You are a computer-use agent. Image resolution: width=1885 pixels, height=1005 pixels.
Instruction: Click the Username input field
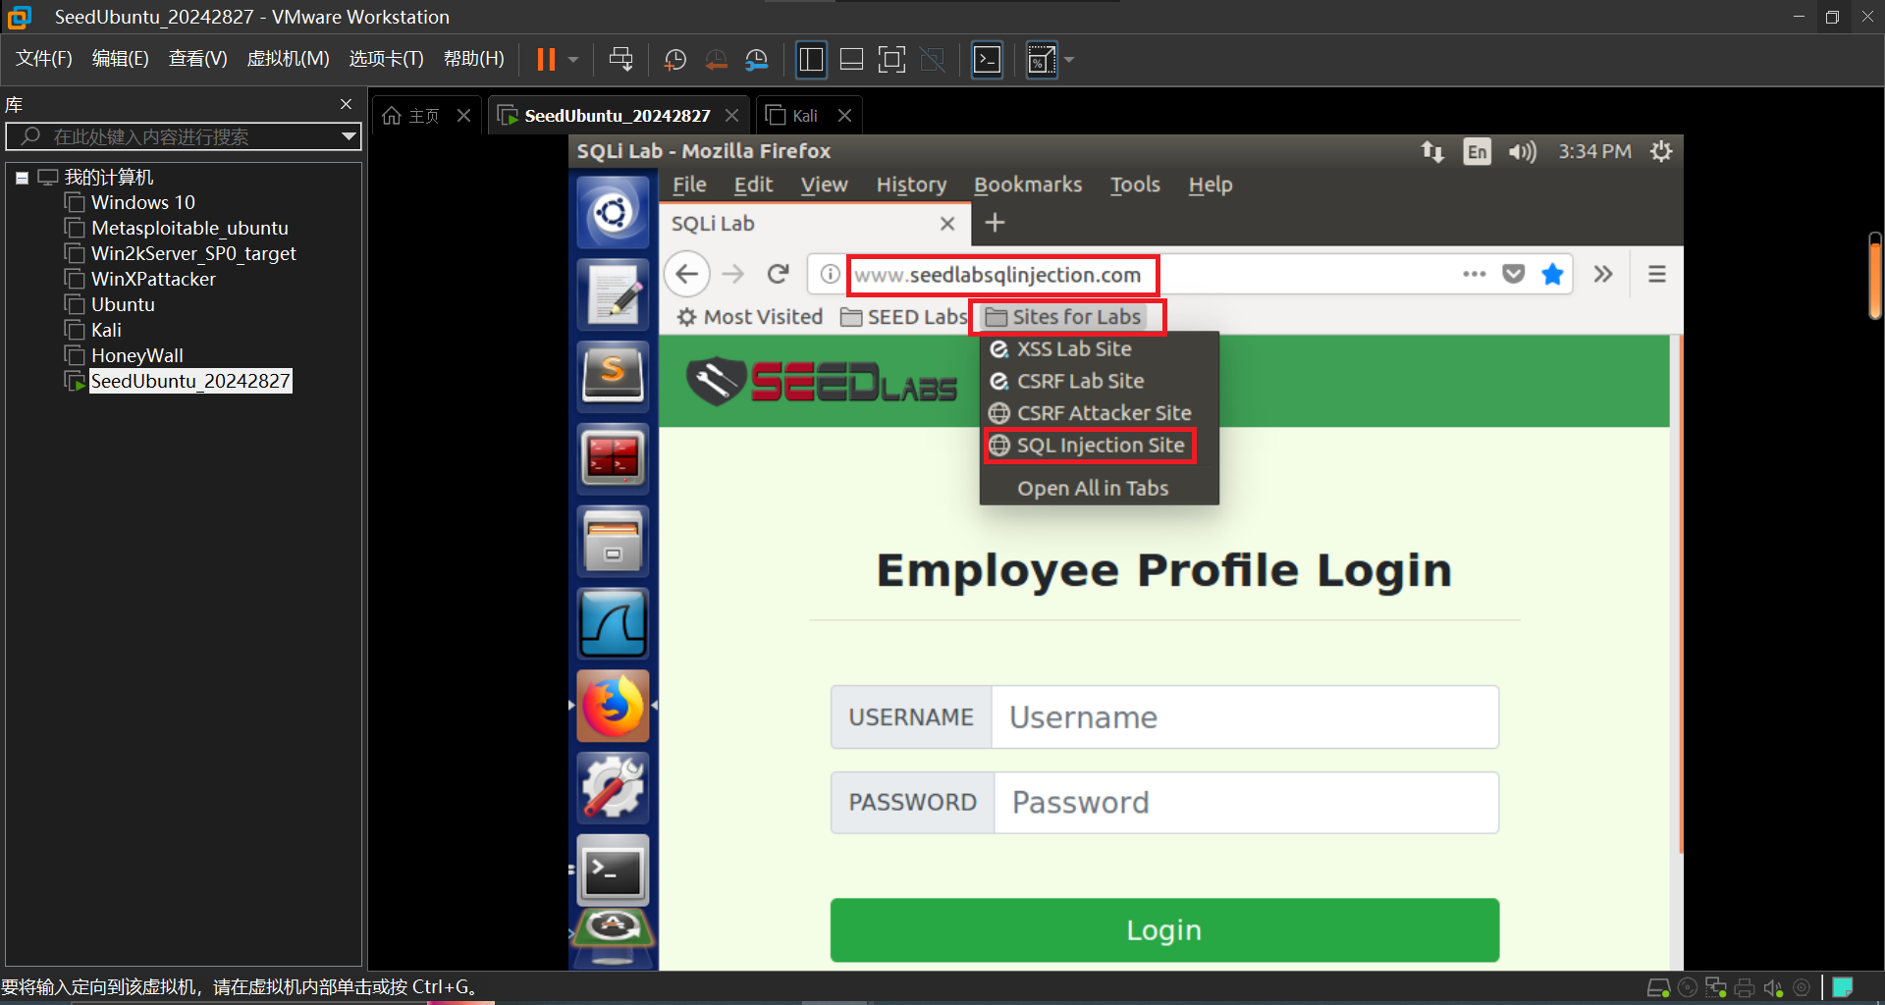(1245, 717)
